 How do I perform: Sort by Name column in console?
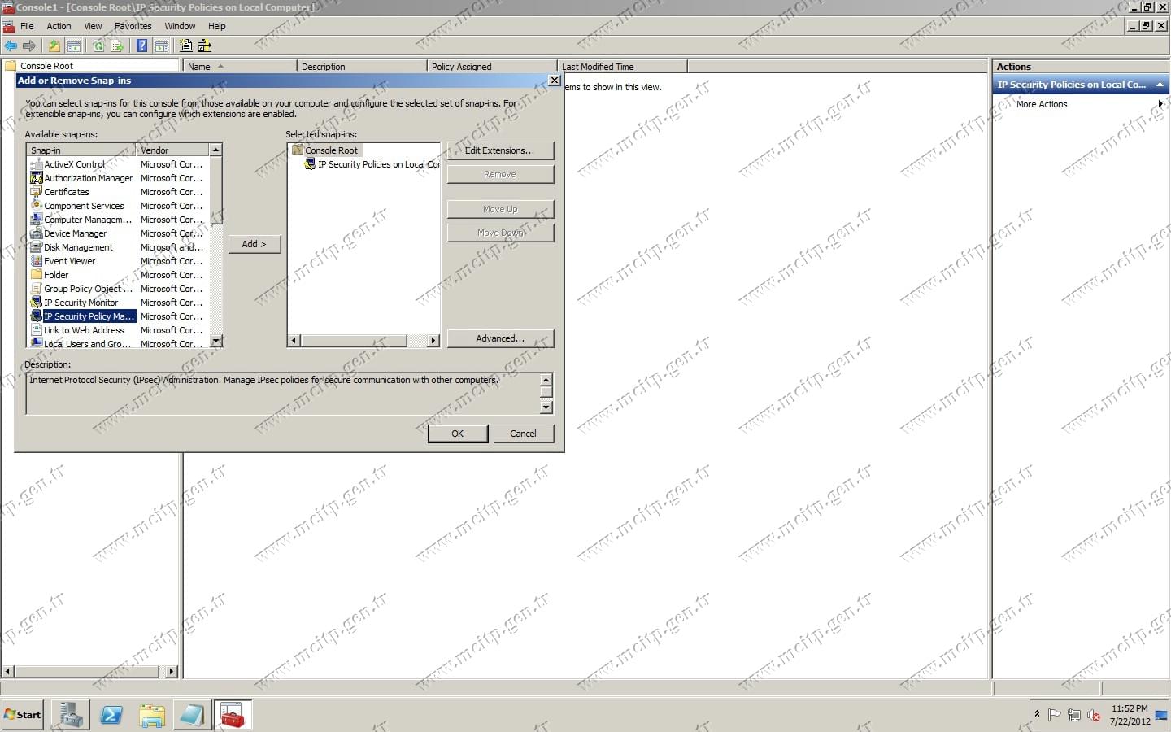pyautogui.click(x=240, y=67)
